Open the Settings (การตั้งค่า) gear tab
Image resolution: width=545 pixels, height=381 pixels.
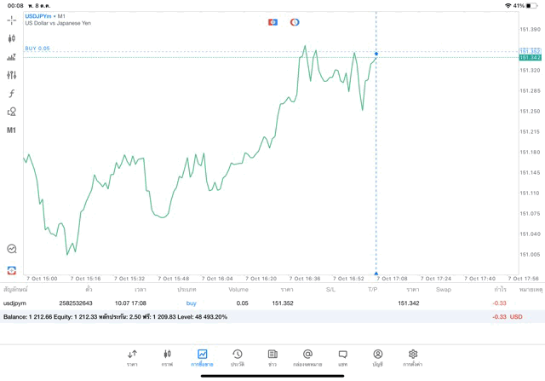[413, 357]
